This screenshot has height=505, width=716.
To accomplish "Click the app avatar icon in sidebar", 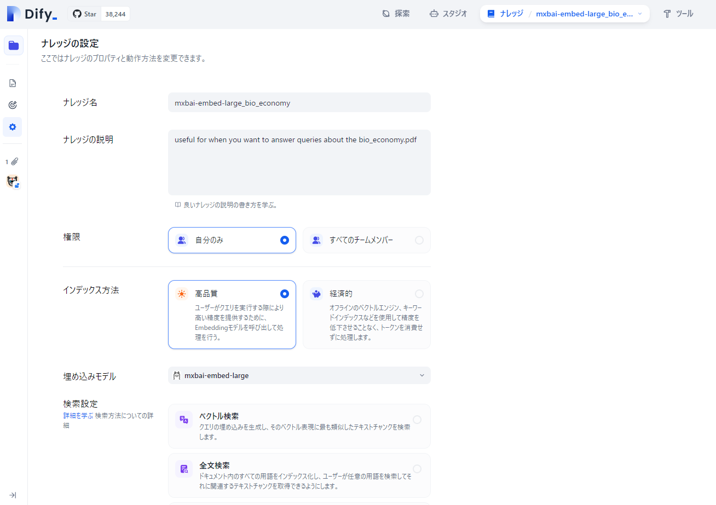I will click(13, 182).
